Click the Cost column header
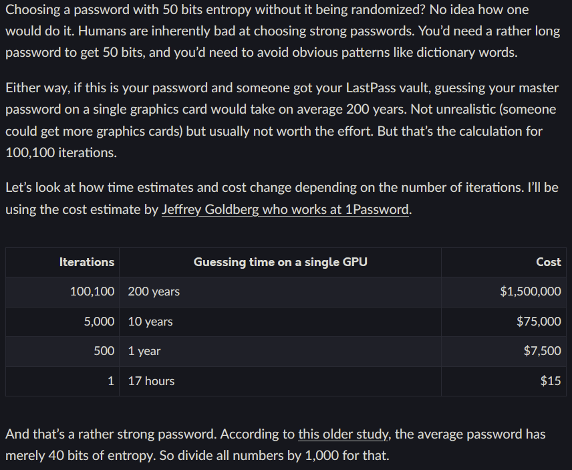This screenshot has height=470, width=572. pyautogui.click(x=548, y=262)
